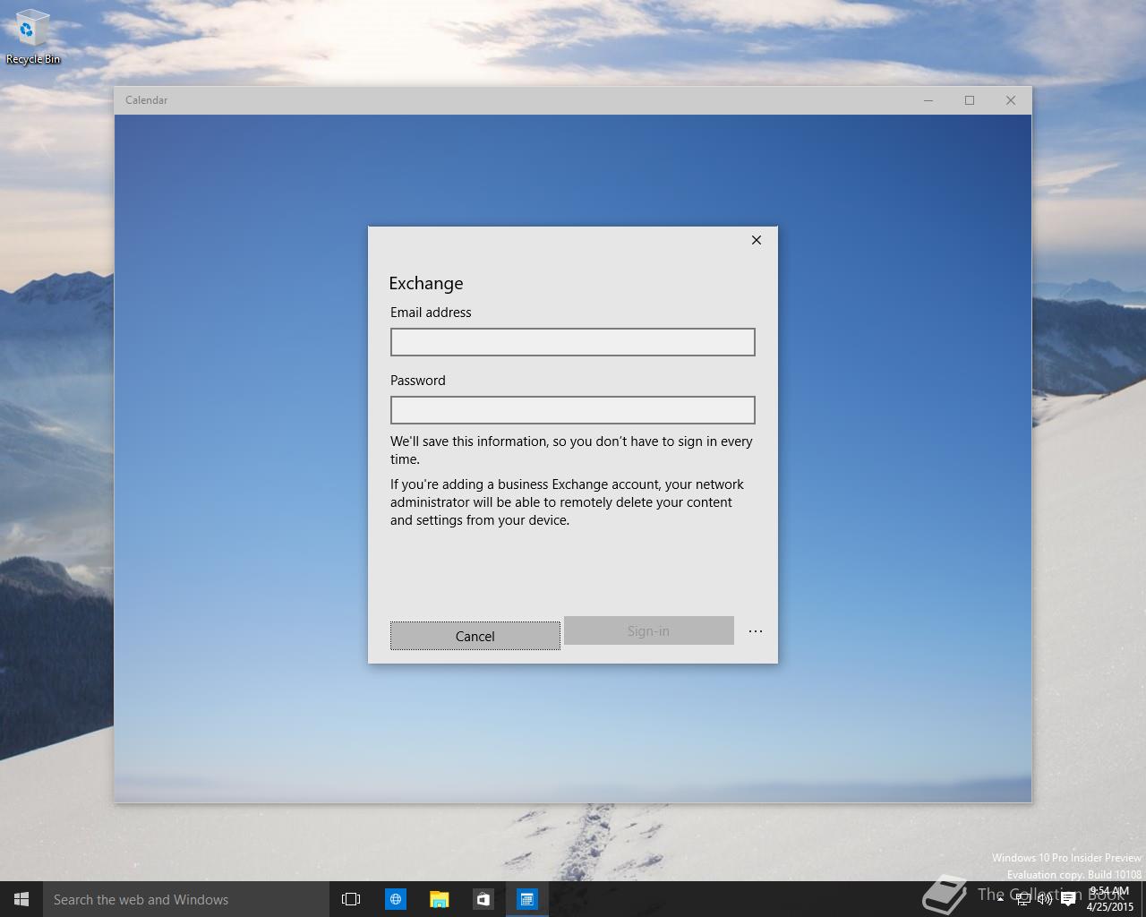Screen dimensions: 1146x917
Task: Maximize the Calendar window
Action: (970, 100)
